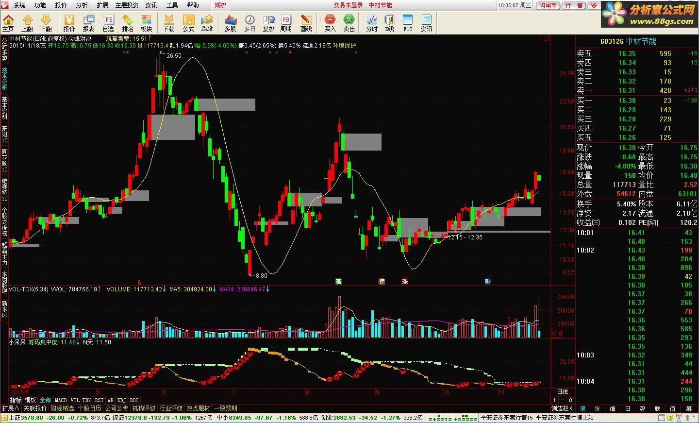
Task: Open the 机构评级 tab
Action: pyautogui.click(x=144, y=408)
